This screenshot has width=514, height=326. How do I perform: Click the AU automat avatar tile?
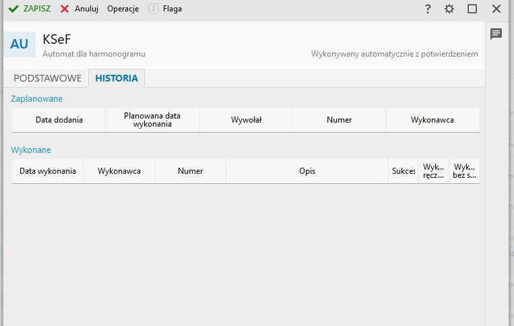point(20,44)
